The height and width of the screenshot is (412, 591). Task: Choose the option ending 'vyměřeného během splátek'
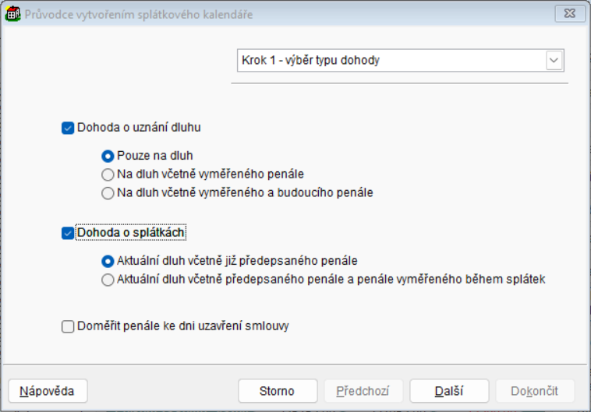(x=108, y=280)
